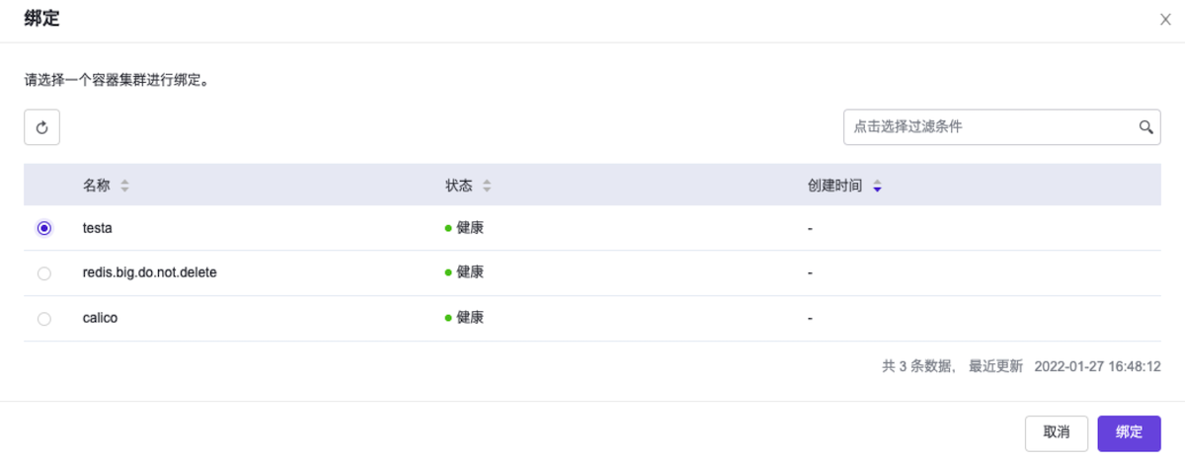Sort by 创建时间 column sort icon
Image resolution: width=1185 pixels, height=461 pixels.
tap(877, 186)
